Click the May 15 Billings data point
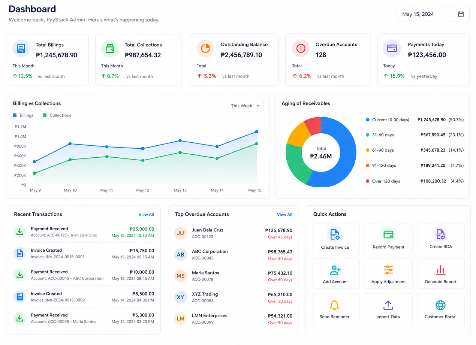This screenshot has width=476, height=345. coord(257,131)
